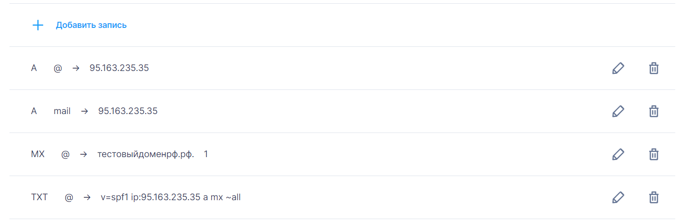Viewport: 689px width, 221px height.
Task: Delete the mail A record
Action: coord(653,111)
